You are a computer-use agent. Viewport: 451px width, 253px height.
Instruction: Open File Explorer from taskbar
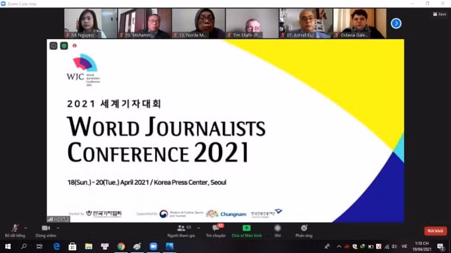[x=89, y=246]
